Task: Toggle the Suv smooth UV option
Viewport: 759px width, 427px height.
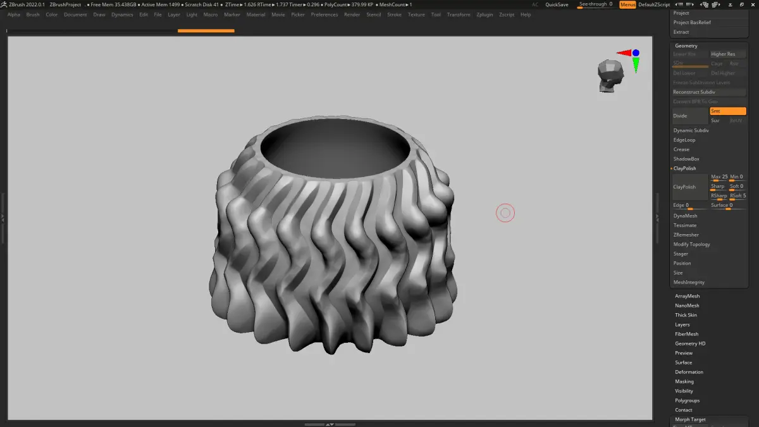Action: [x=719, y=120]
